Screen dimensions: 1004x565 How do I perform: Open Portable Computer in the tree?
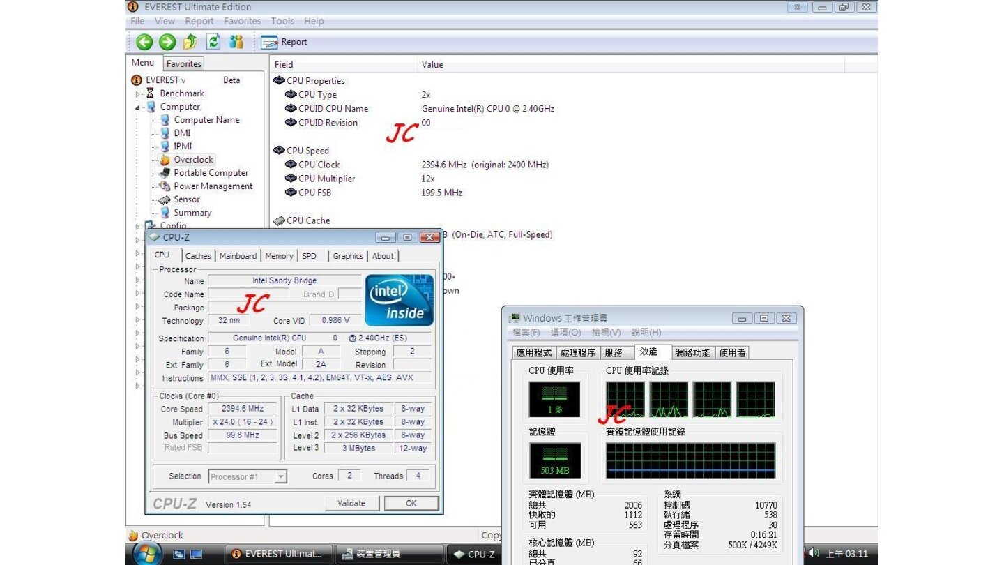pyautogui.click(x=204, y=173)
